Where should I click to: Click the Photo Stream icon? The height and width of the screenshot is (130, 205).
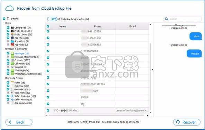point(12,31)
